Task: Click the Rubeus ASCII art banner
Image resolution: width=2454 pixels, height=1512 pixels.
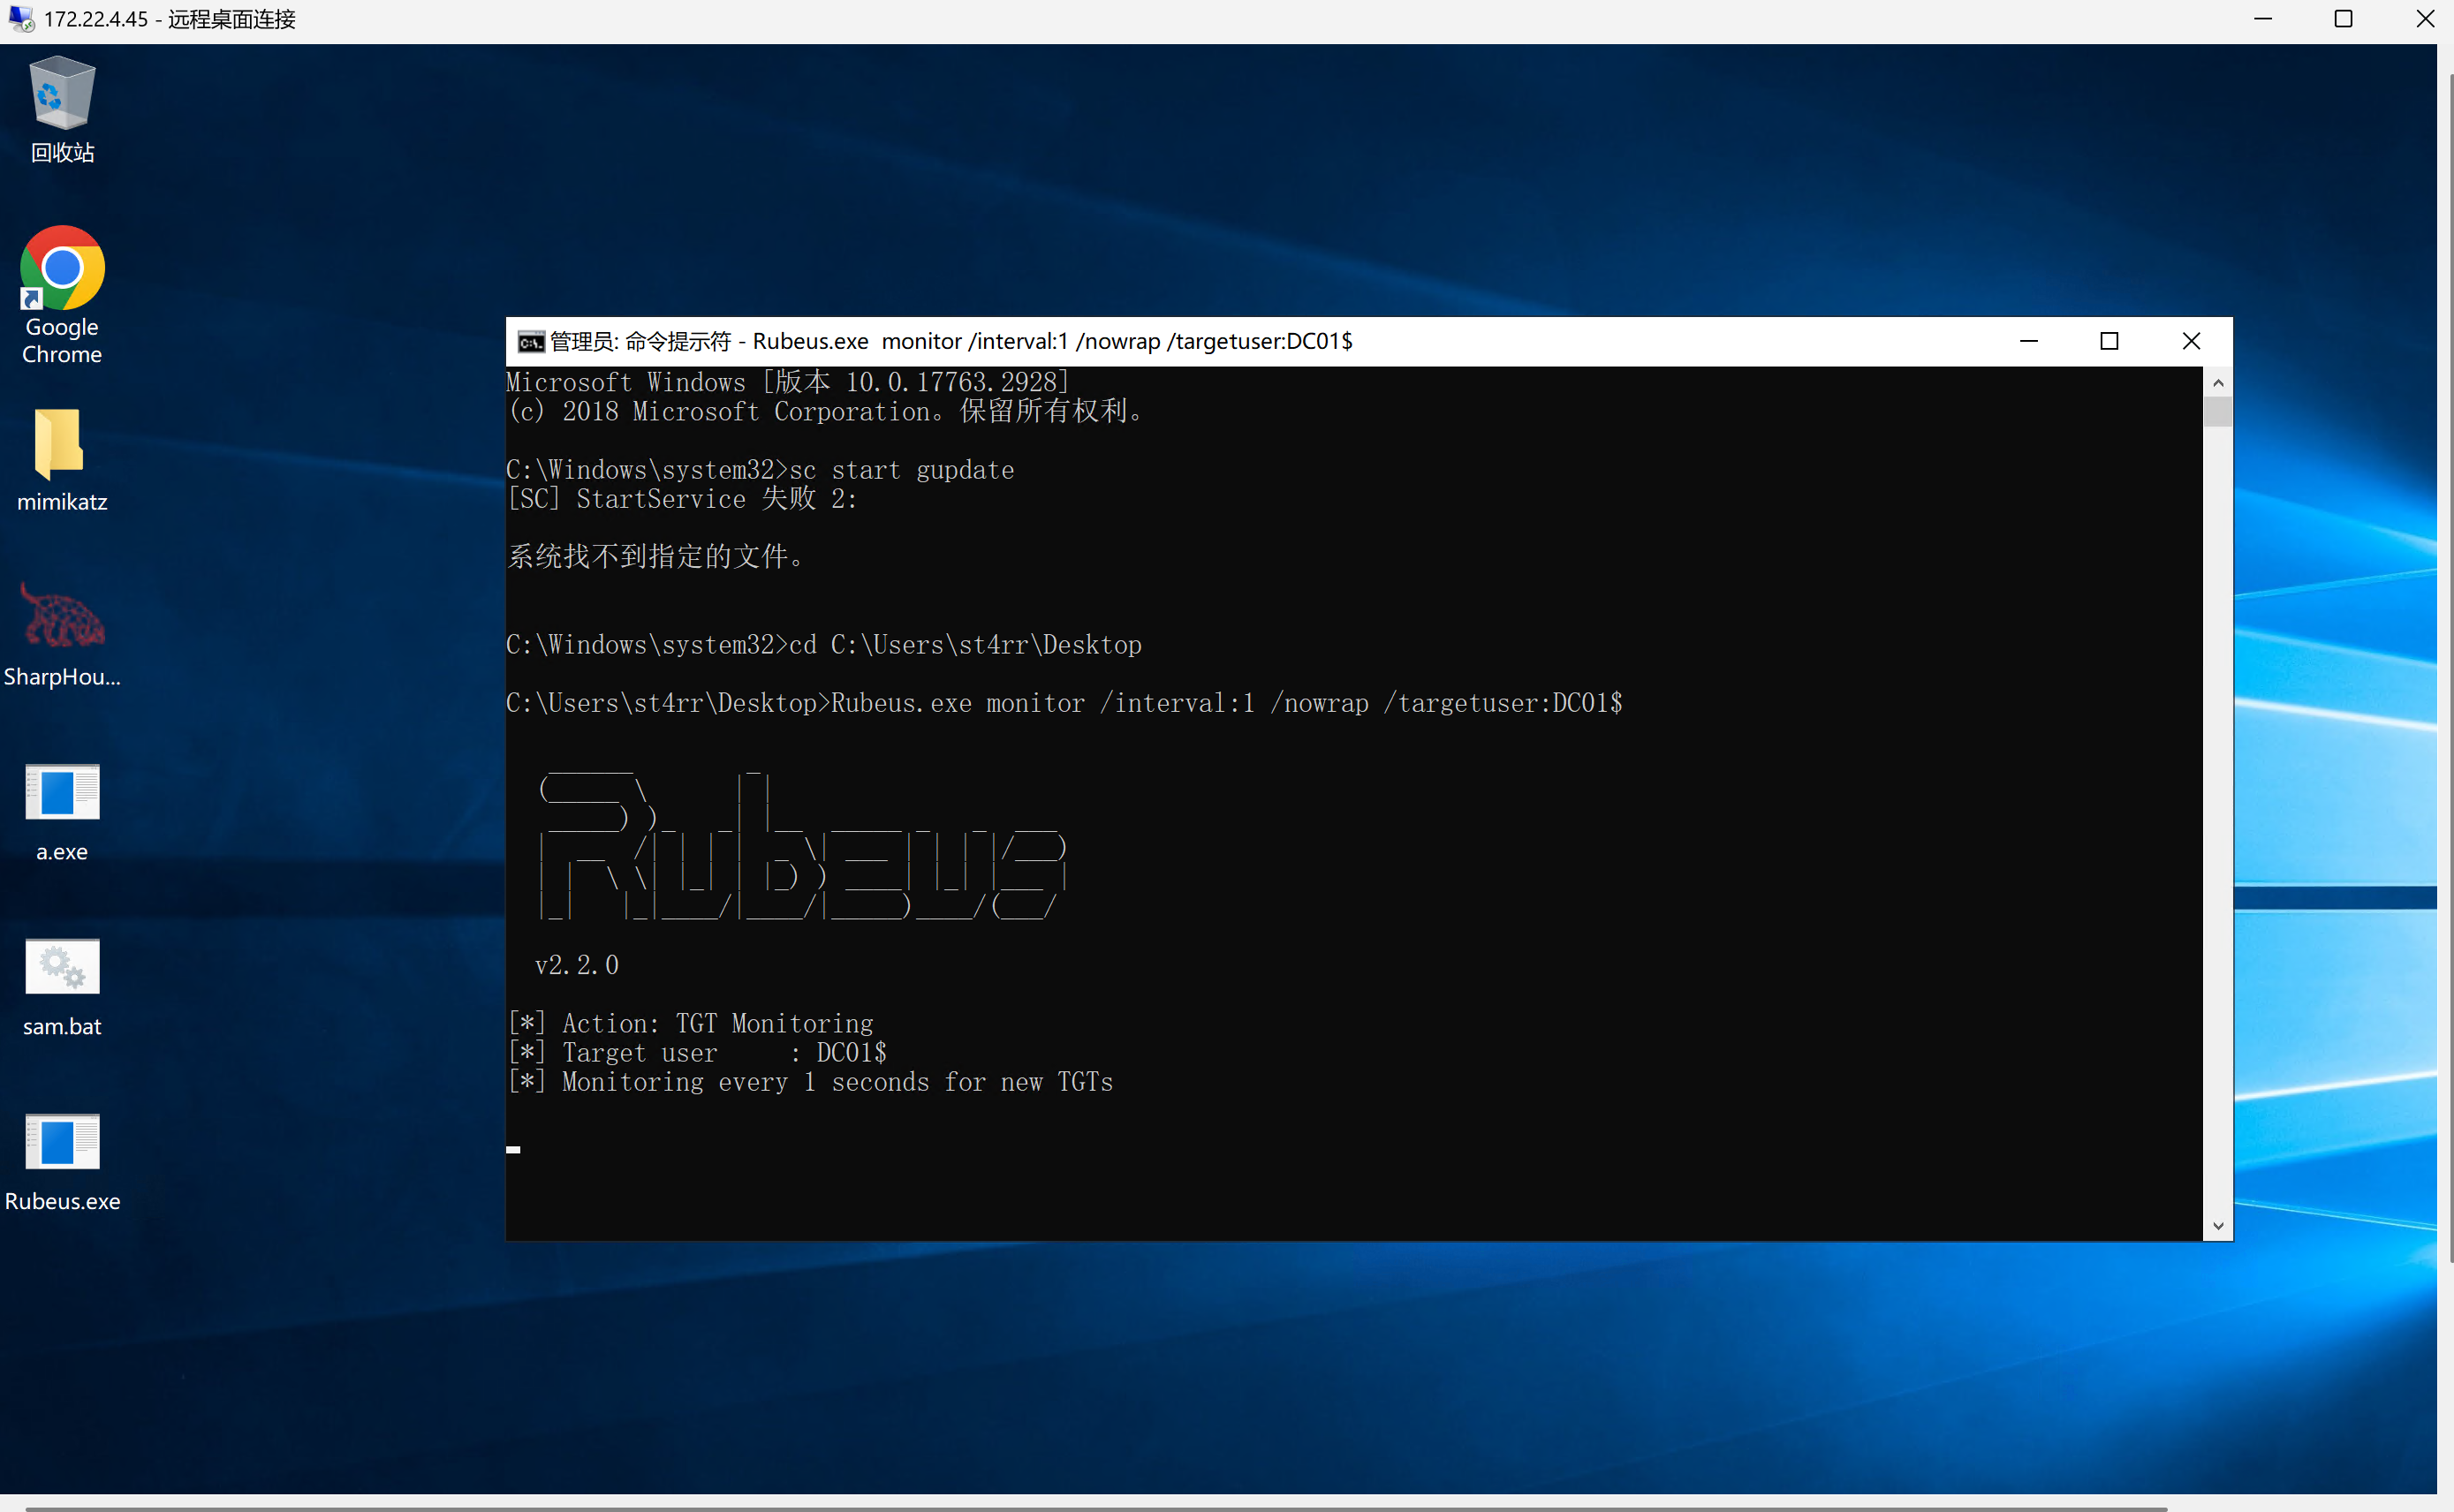Action: click(803, 846)
